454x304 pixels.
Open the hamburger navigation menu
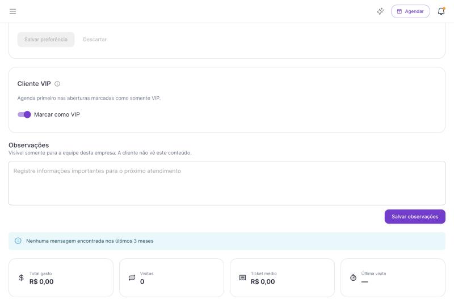(x=12, y=11)
